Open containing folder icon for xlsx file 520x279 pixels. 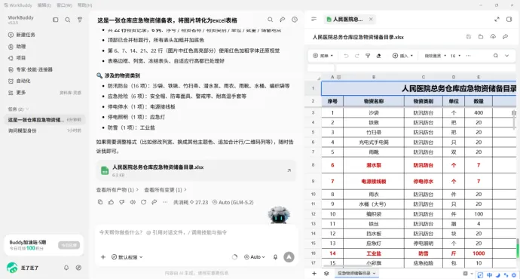481,37
